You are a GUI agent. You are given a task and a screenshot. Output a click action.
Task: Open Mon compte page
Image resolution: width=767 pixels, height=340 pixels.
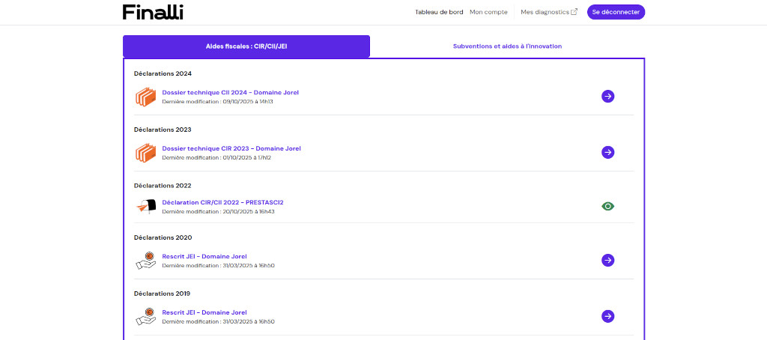(488, 12)
